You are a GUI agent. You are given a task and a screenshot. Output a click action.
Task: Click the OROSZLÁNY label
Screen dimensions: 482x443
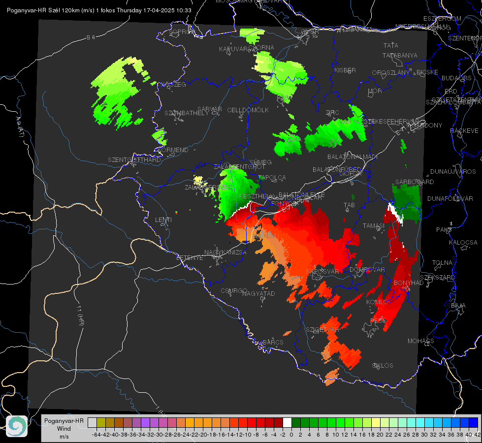click(391, 73)
